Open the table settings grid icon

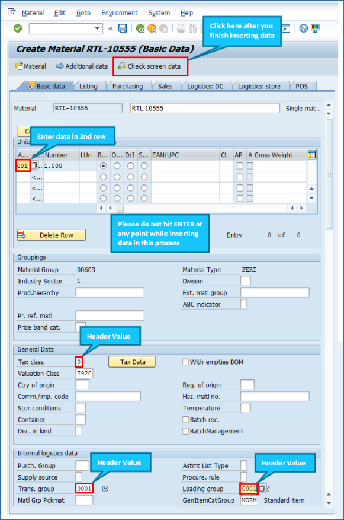click(311, 155)
